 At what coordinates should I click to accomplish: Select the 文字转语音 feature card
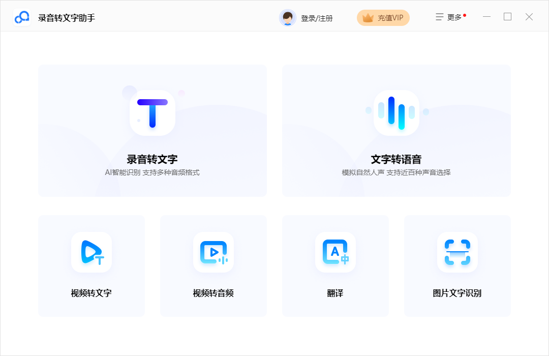(x=396, y=130)
